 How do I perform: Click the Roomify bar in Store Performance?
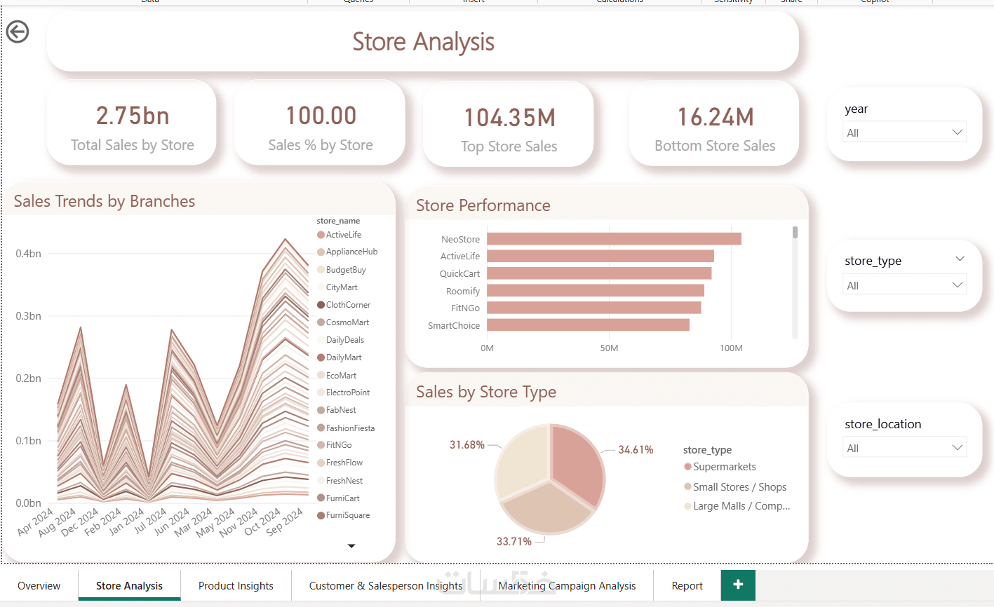pos(596,291)
